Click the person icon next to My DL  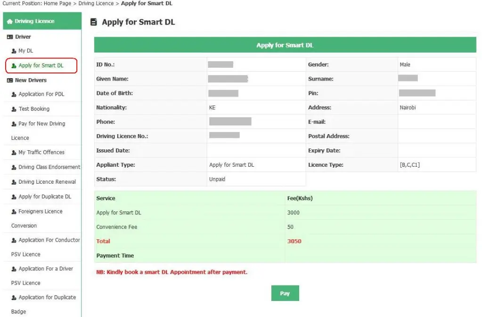pos(14,51)
